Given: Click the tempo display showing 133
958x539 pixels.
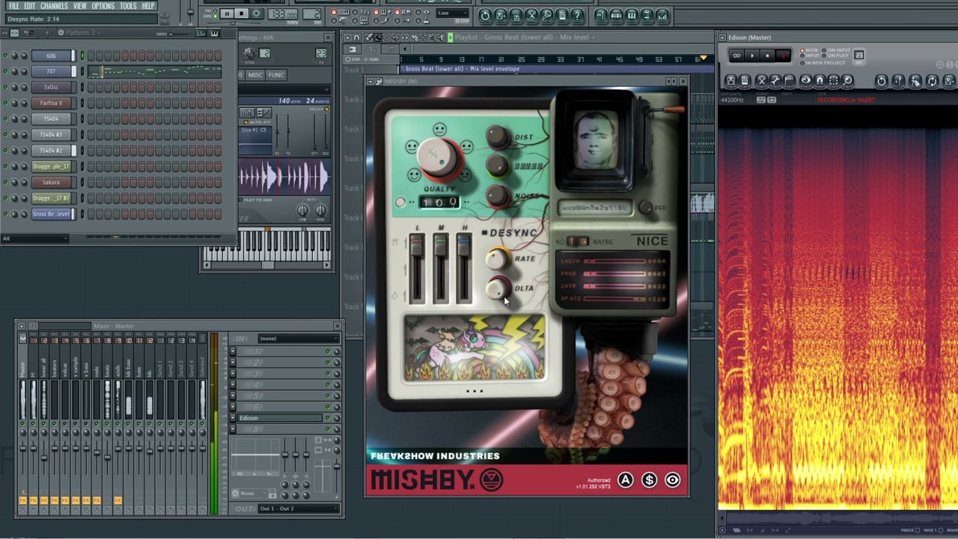Looking at the screenshot, I should (282, 14).
